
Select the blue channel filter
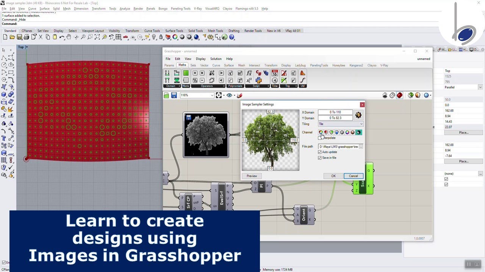pos(337,132)
